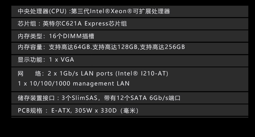Click the PCB规格 label
This screenshot has width=255, height=137.
click(x=30, y=111)
